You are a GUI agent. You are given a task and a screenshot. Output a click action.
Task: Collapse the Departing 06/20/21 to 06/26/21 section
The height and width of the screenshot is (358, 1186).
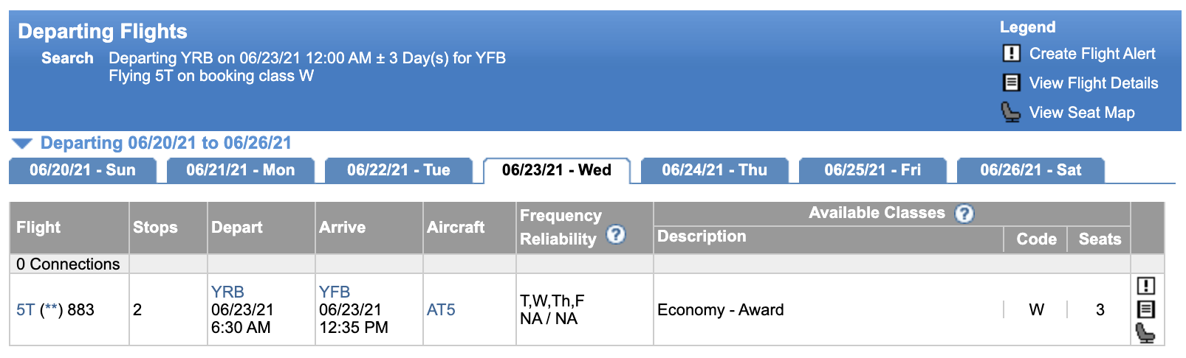(22, 143)
